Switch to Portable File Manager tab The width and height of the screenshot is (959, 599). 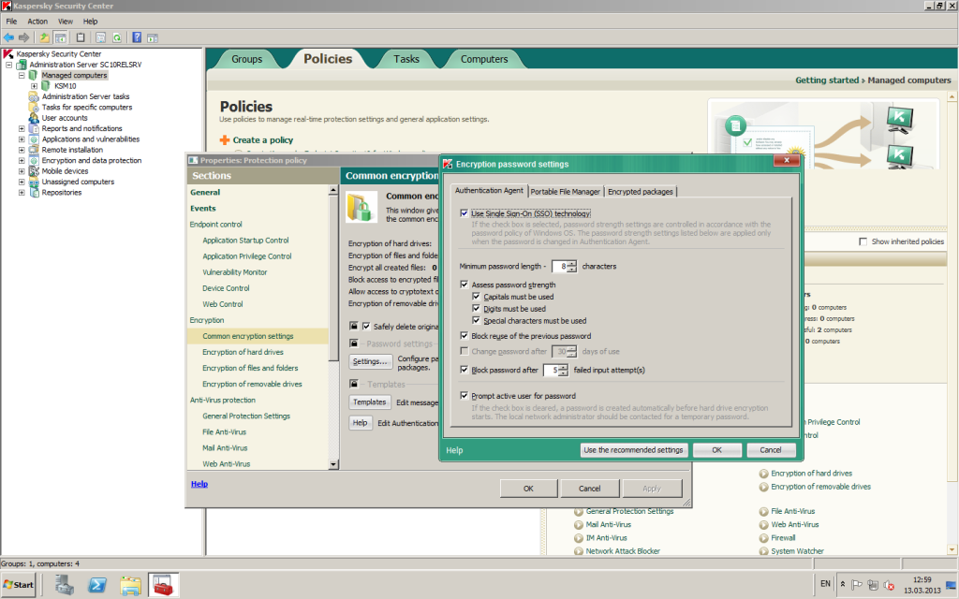(x=565, y=191)
